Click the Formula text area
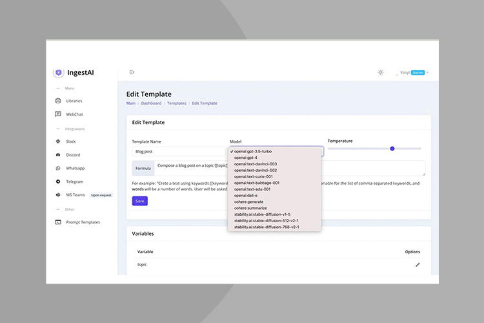This screenshot has height=323, width=484. tap(290, 168)
